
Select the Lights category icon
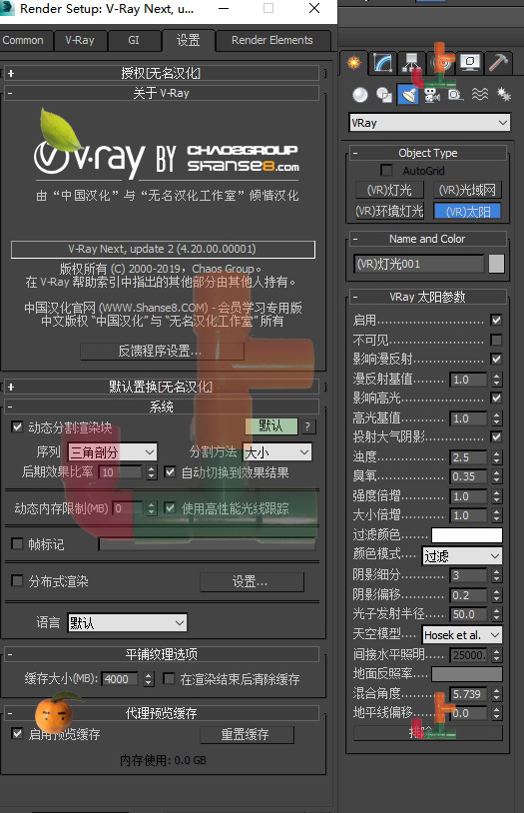tap(408, 95)
